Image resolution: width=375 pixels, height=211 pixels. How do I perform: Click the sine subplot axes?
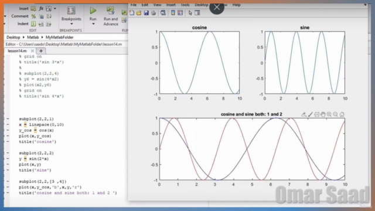(305, 63)
